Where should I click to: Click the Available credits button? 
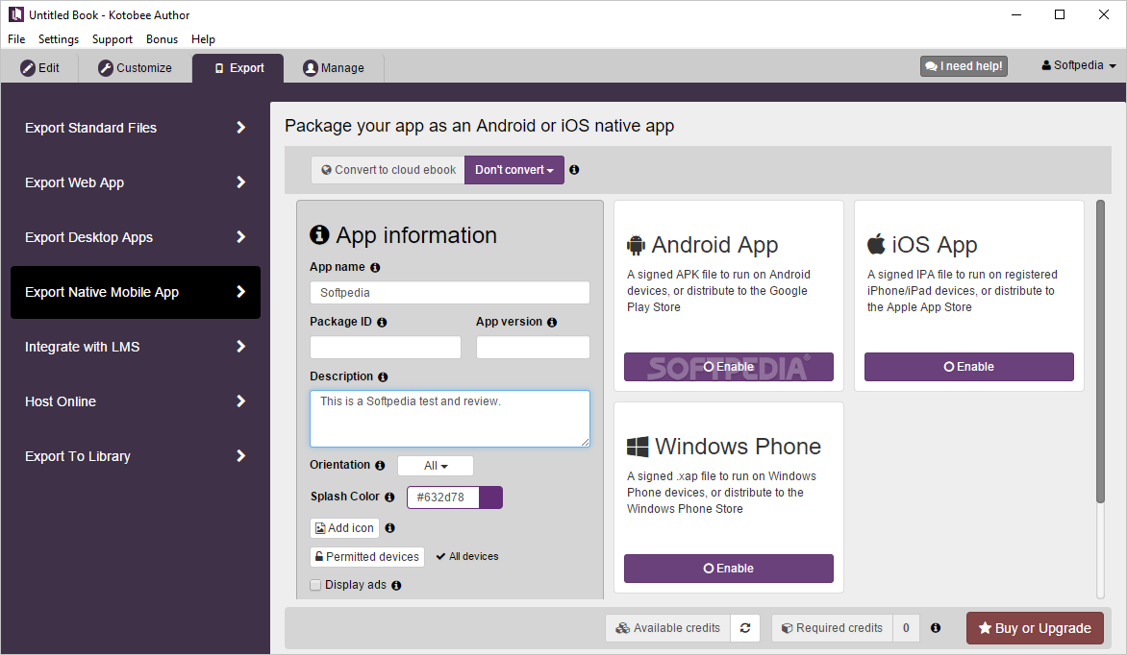tap(667, 628)
